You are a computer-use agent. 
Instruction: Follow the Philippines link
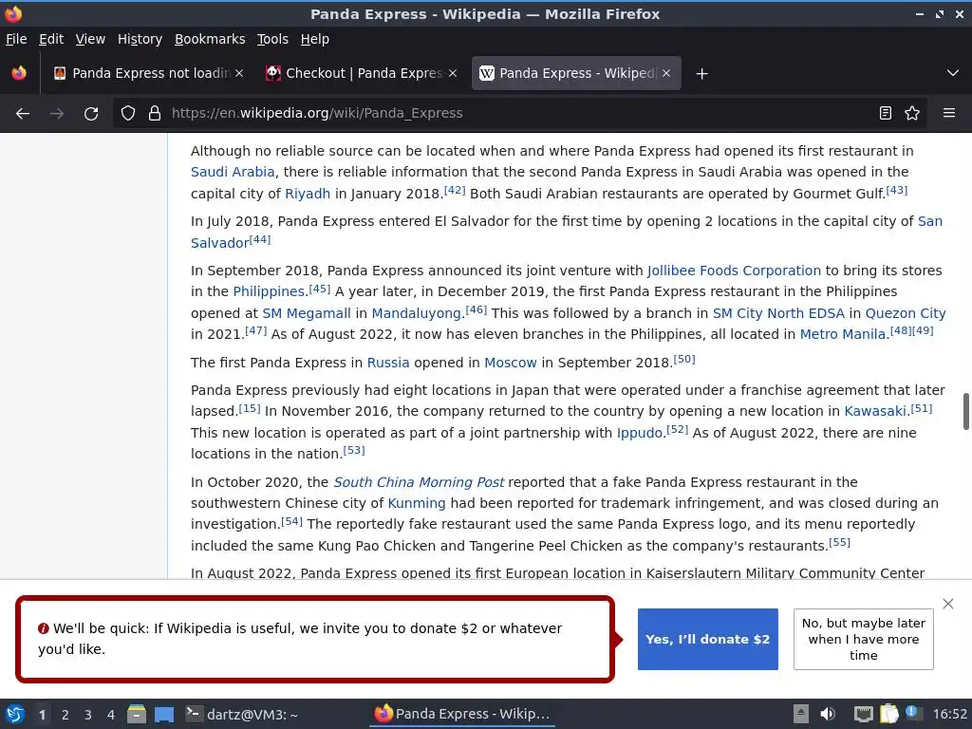(x=269, y=291)
